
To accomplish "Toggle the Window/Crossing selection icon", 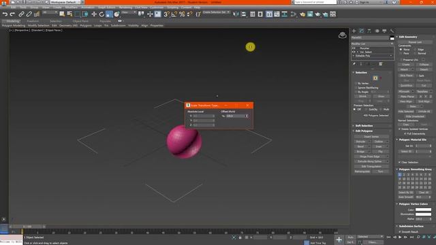I will (85, 14).
